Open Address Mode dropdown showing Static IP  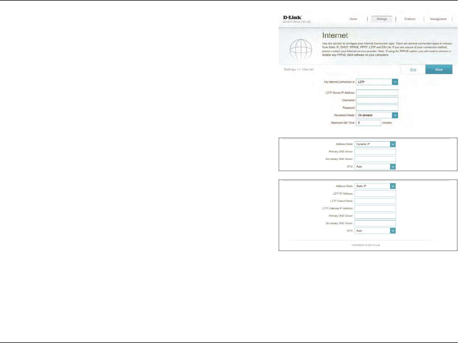click(375, 186)
